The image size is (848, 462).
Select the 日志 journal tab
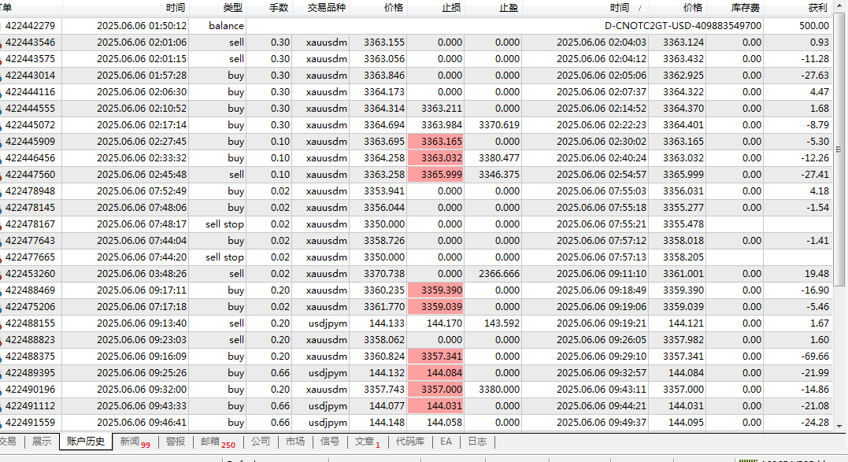coord(476,442)
